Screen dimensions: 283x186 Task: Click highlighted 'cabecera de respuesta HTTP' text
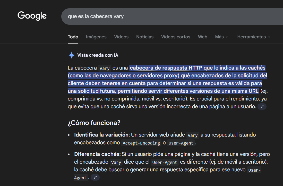click(166, 68)
